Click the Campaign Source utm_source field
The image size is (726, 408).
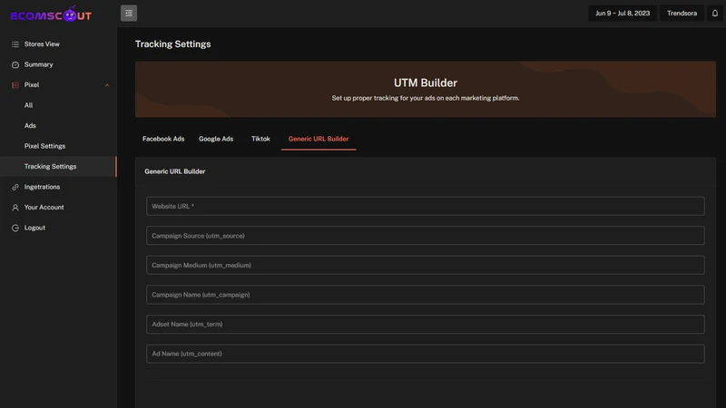[425, 236]
